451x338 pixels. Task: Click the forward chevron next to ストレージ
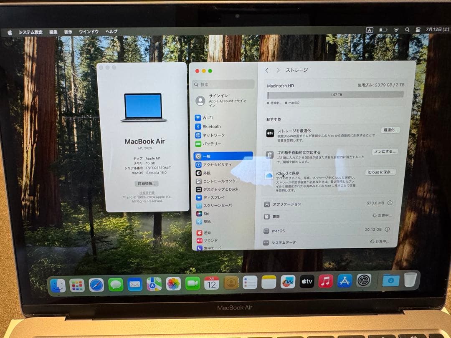tap(278, 70)
